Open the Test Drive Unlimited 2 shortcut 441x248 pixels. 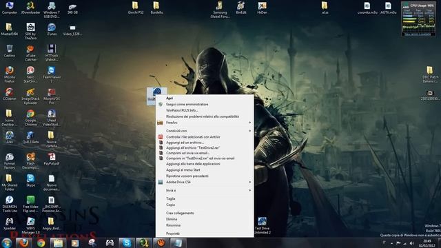click(x=263, y=226)
